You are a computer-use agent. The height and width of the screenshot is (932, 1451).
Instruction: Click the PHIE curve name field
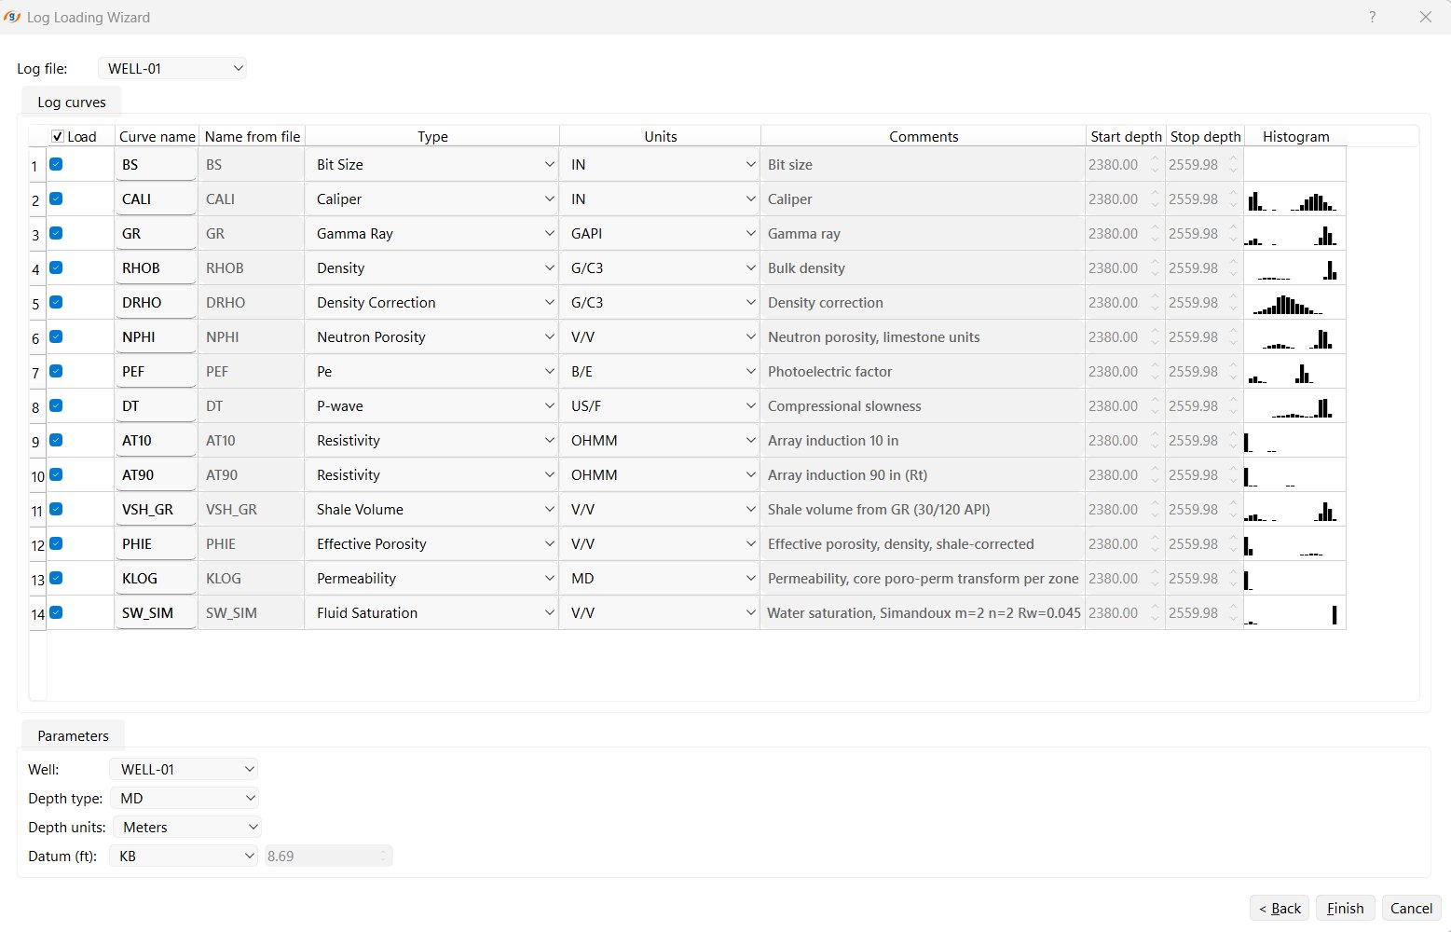(x=156, y=543)
